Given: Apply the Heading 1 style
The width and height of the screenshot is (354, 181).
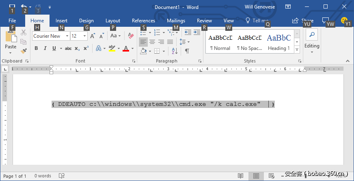Looking at the screenshot, I should click(x=279, y=43).
